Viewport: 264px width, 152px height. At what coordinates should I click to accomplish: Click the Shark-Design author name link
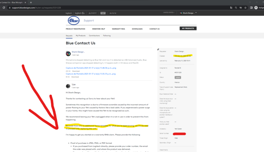click(78, 52)
